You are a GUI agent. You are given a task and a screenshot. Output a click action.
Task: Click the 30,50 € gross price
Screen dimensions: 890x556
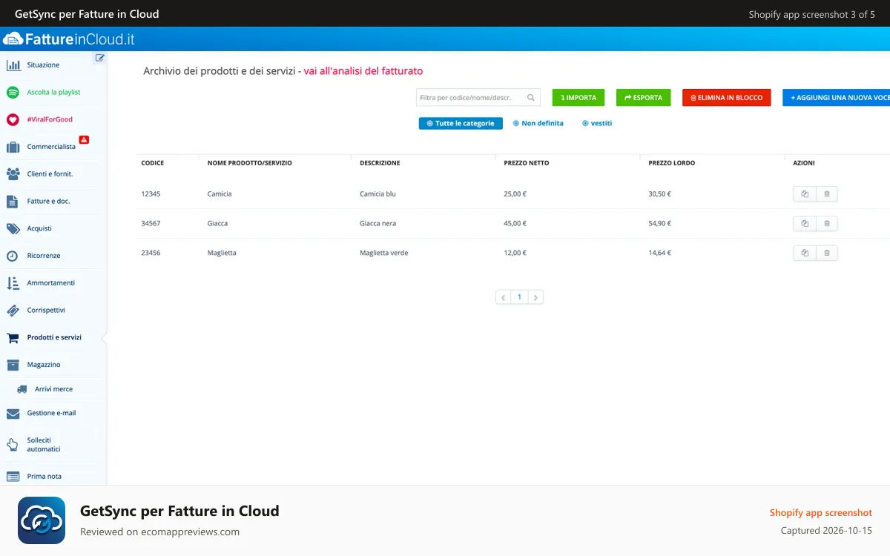click(x=659, y=194)
